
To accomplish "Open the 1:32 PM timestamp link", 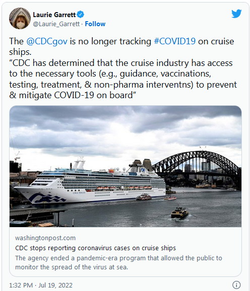I will click(x=21, y=285).
